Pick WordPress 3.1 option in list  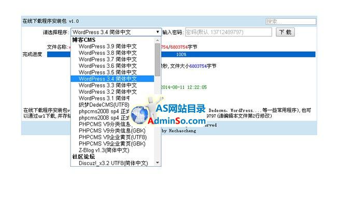104,98
